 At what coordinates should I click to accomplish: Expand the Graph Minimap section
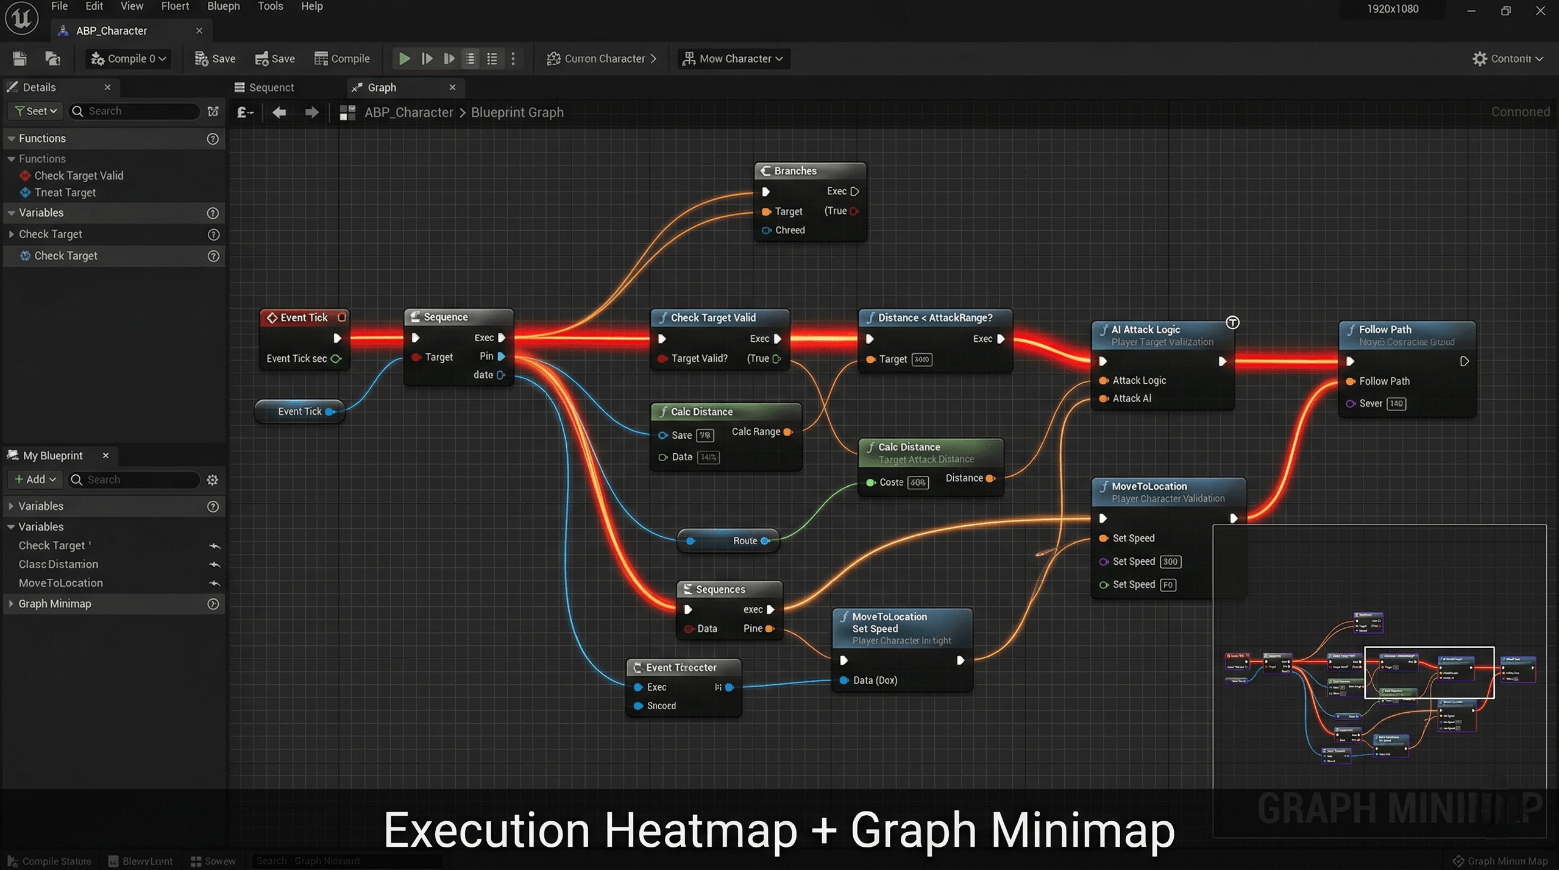[x=11, y=604]
